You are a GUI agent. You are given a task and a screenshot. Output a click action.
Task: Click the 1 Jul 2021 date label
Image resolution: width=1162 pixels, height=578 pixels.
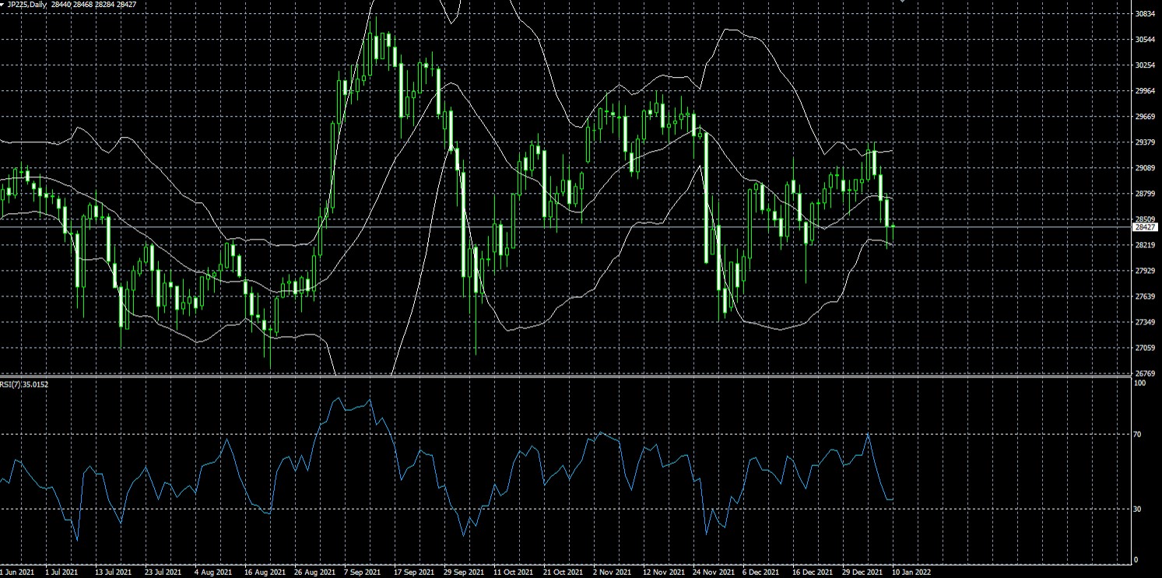click(61, 572)
